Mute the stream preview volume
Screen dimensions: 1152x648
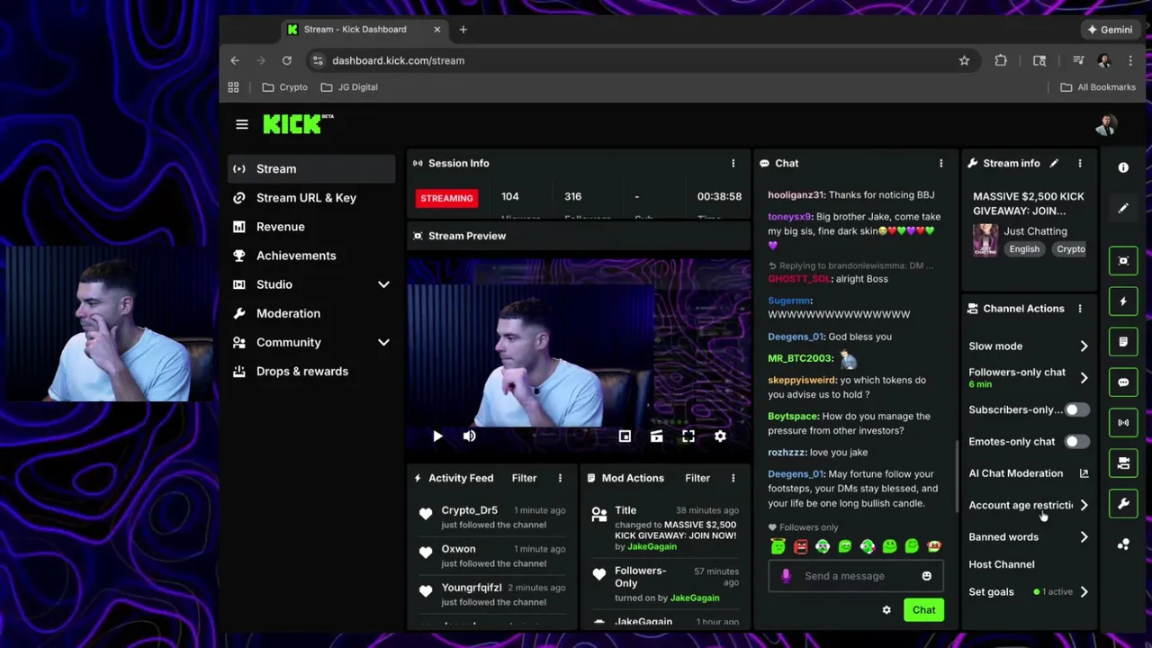point(469,436)
